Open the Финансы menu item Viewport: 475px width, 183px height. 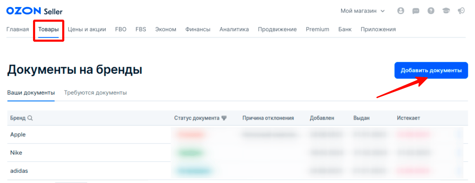click(198, 29)
